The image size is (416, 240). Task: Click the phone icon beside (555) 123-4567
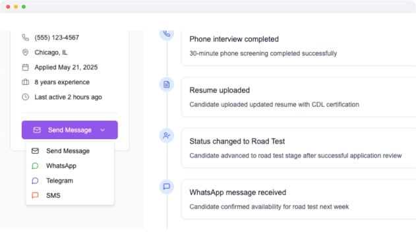click(x=25, y=38)
